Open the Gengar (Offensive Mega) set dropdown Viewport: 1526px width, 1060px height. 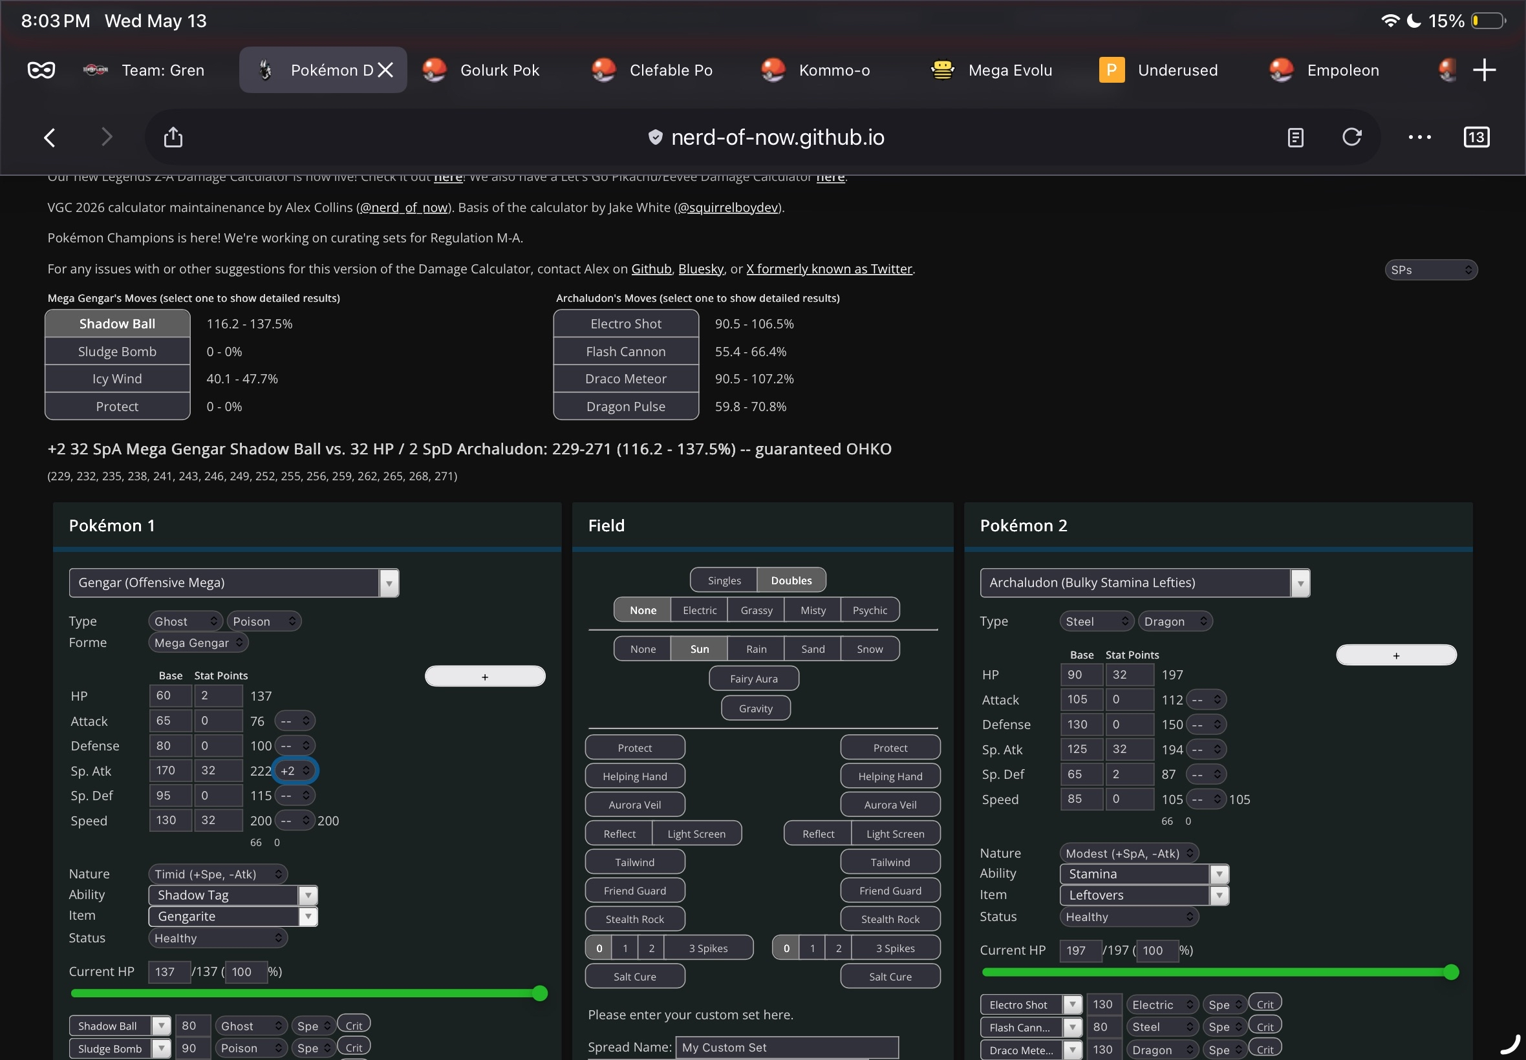click(x=234, y=583)
